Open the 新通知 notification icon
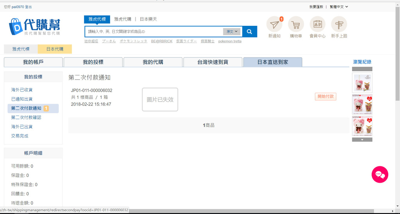Viewport: 400px width, 214px height. [274, 24]
